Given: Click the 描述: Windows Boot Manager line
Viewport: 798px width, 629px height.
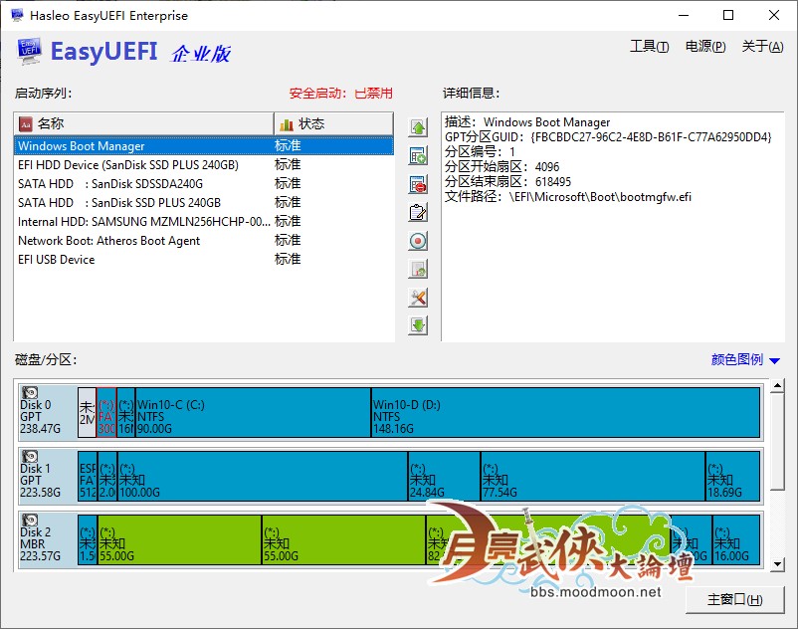Looking at the screenshot, I should point(527,122).
